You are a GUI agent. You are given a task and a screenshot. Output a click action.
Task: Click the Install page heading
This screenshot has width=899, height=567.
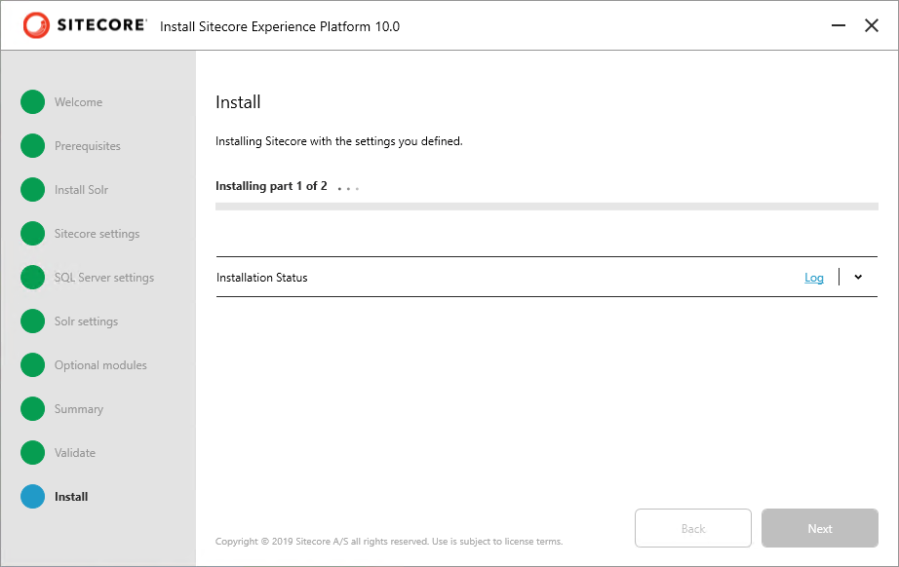pos(238,102)
